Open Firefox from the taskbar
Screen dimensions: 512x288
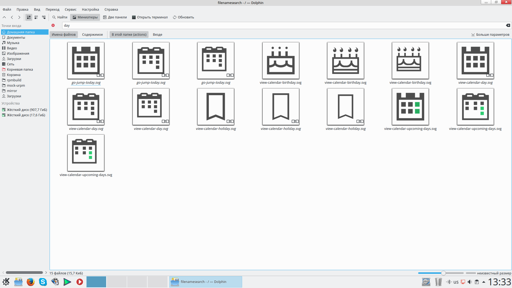pyautogui.click(x=31, y=282)
